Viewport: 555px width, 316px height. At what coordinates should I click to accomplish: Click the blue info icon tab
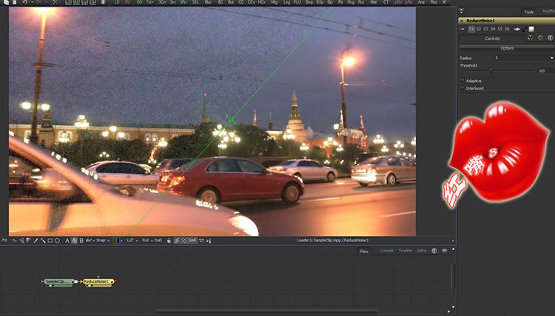550,38
